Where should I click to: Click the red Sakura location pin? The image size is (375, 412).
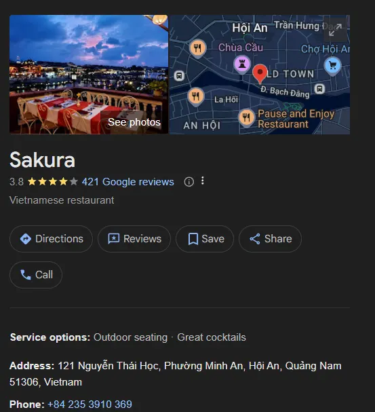coord(260,73)
